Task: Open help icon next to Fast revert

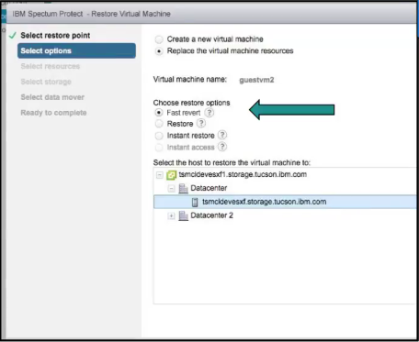Action: [x=209, y=113]
